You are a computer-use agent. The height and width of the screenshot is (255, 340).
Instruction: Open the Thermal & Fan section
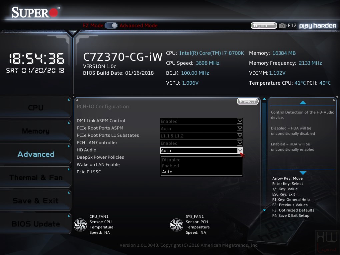[36, 177]
